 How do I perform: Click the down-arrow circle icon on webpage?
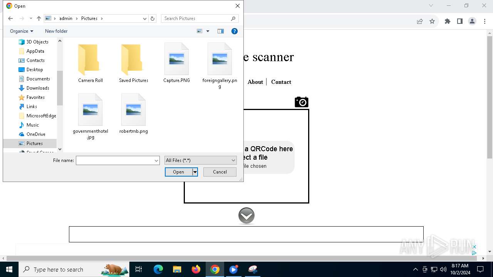tap(246, 216)
